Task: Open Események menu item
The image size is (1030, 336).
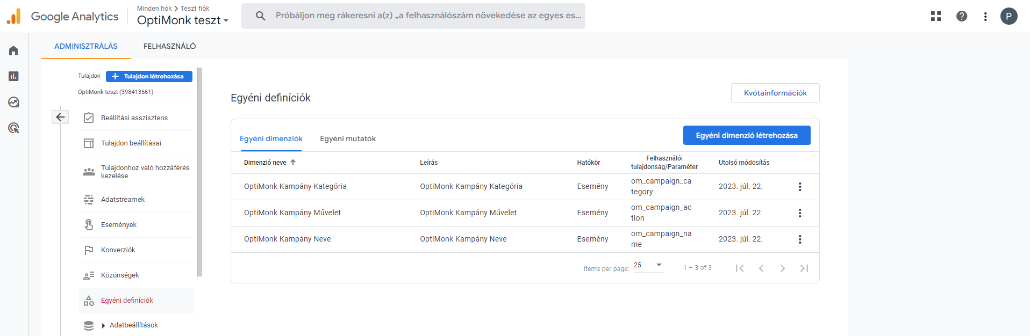Action: tap(137, 225)
